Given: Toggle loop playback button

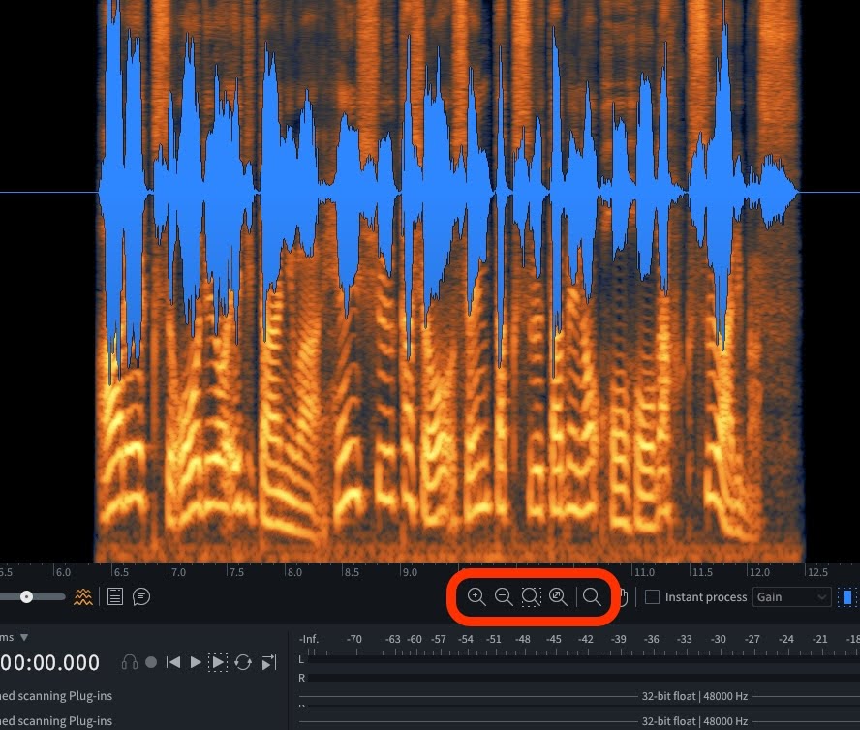Looking at the screenshot, I should click(243, 662).
